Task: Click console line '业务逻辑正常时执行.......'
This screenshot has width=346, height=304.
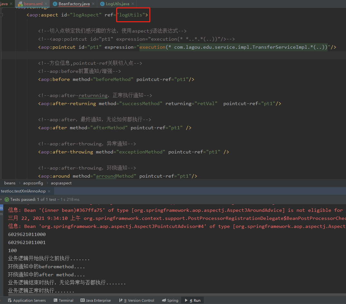Action: (x=41, y=291)
